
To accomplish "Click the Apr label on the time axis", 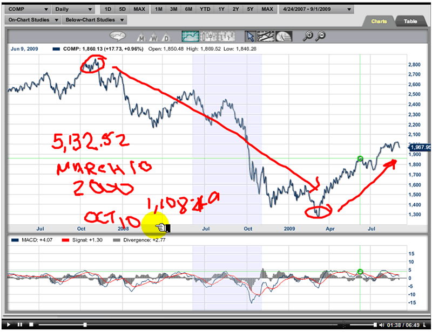I will pos(330,229).
